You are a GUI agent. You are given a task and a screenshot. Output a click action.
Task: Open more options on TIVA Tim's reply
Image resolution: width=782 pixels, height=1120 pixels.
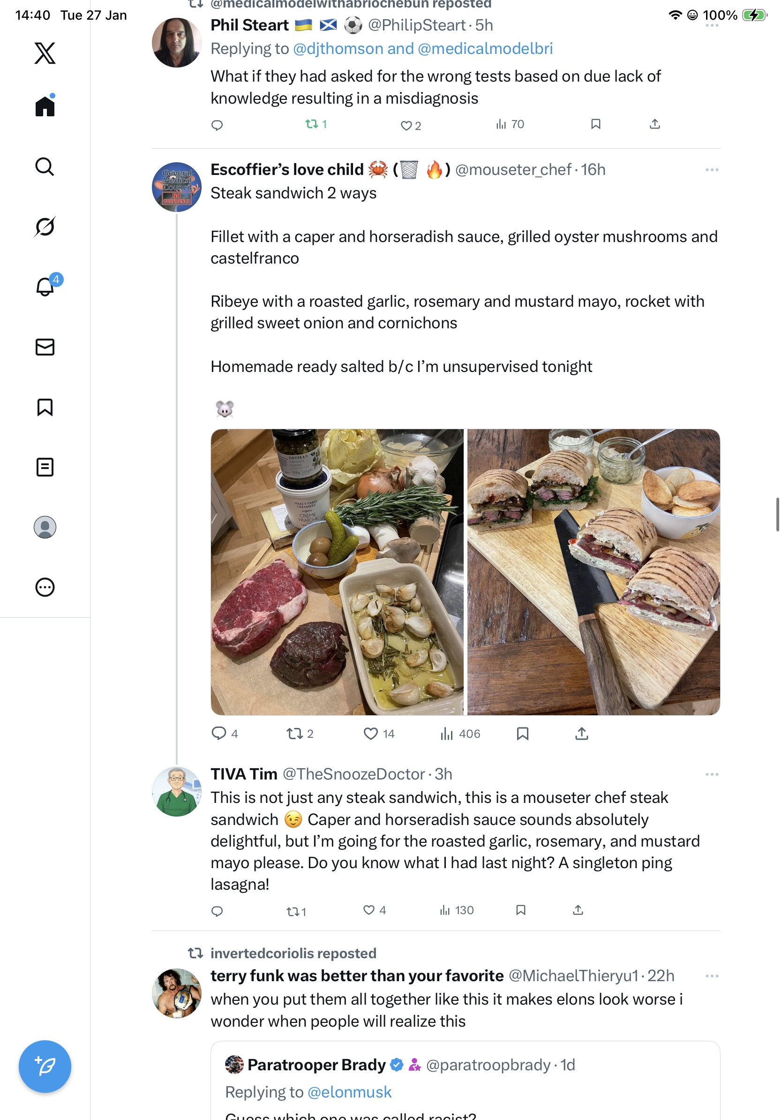(711, 774)
